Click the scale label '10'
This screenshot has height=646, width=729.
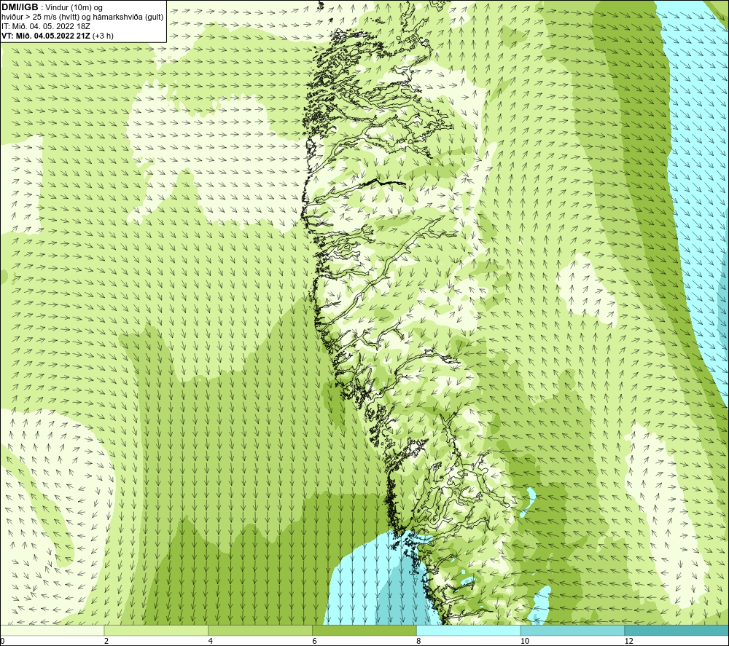[524, 641]
